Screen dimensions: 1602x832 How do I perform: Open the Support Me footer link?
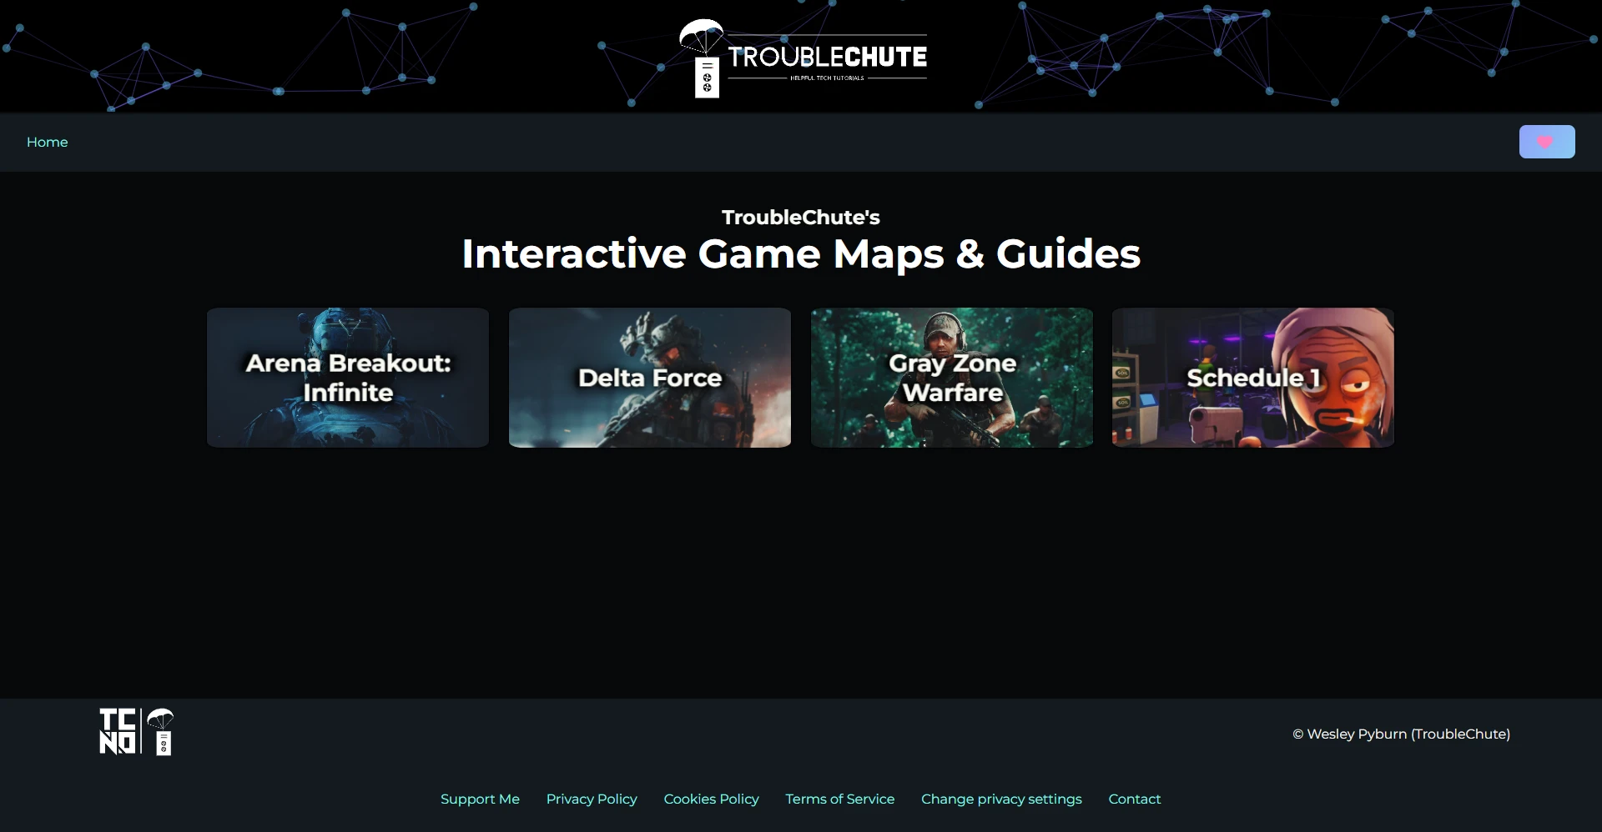480,799
